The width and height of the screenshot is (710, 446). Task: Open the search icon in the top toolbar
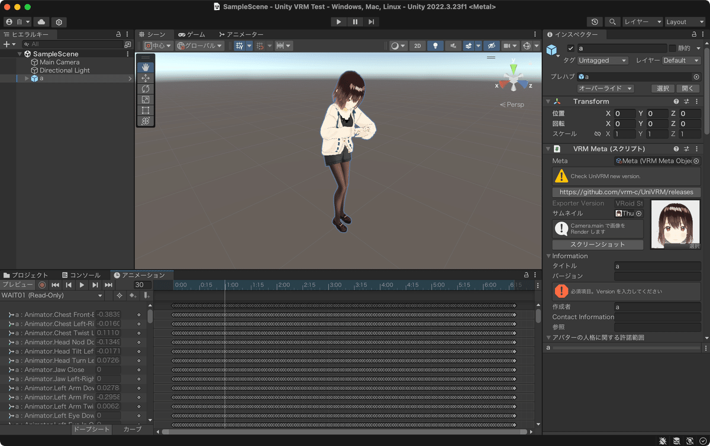pos(612,21)
